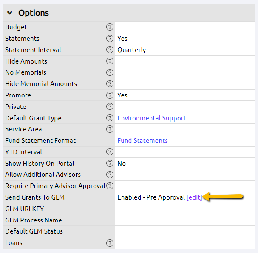258x253 pixels.
Task: Open help icon for Budget
Action: (x=110, y=27)
